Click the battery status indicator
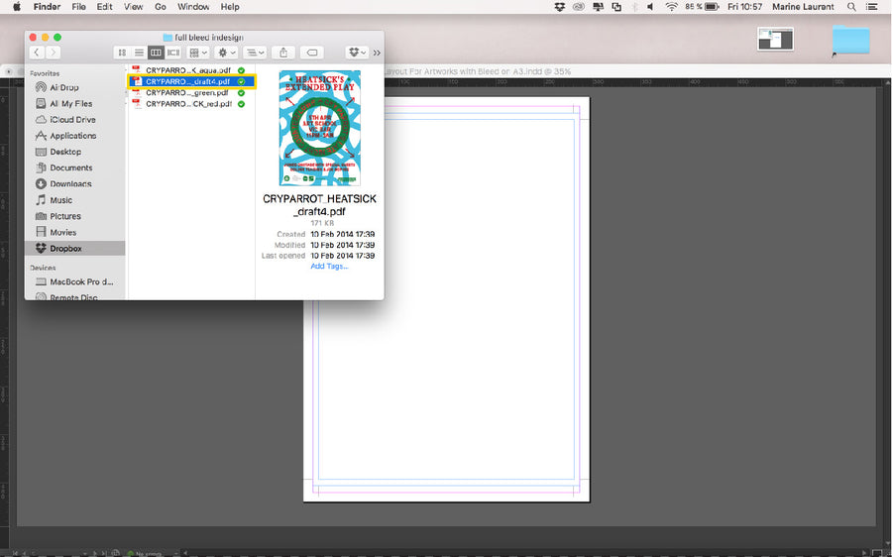 [x=702, y=7]
